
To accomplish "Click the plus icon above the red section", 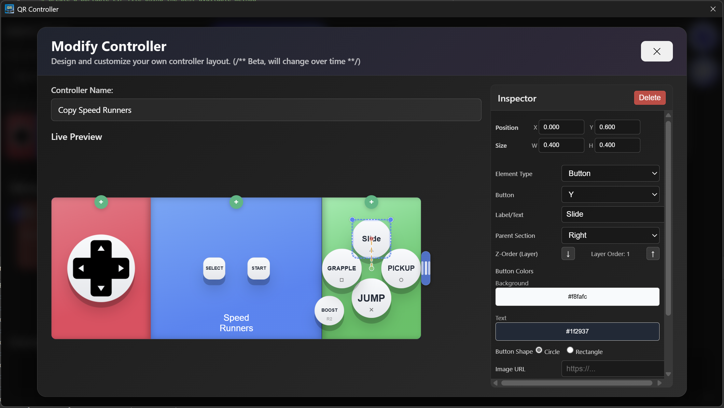I will click(x=101, y=202).
